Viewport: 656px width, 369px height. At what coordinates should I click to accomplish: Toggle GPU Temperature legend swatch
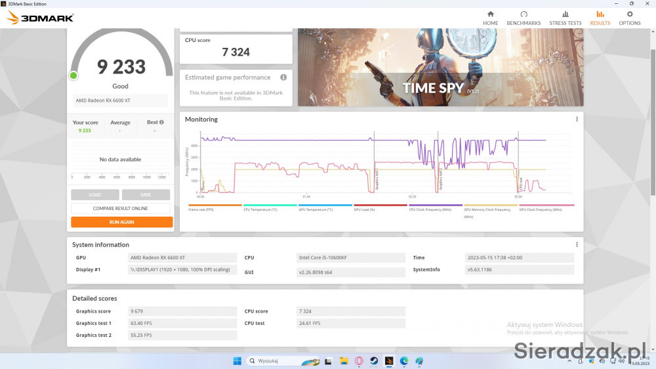click(x=325, y=206)
